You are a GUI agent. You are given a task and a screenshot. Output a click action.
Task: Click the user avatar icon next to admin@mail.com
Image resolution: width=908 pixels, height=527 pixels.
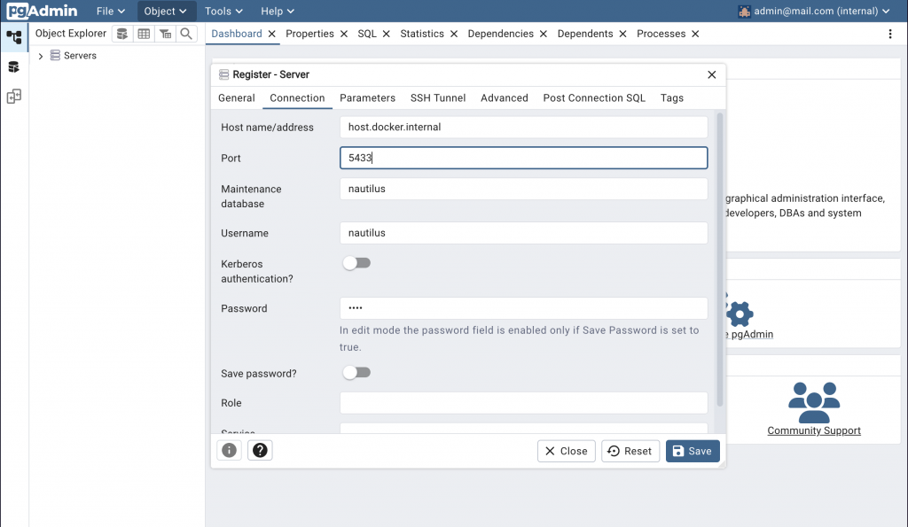[744, 11]
